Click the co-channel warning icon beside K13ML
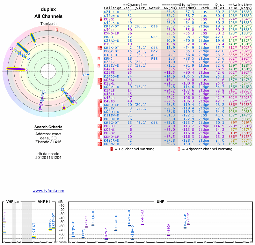 pyautogui.click(x=101, y=83)
